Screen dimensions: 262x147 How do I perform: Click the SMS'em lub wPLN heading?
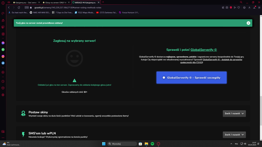(x=42, y=133)
